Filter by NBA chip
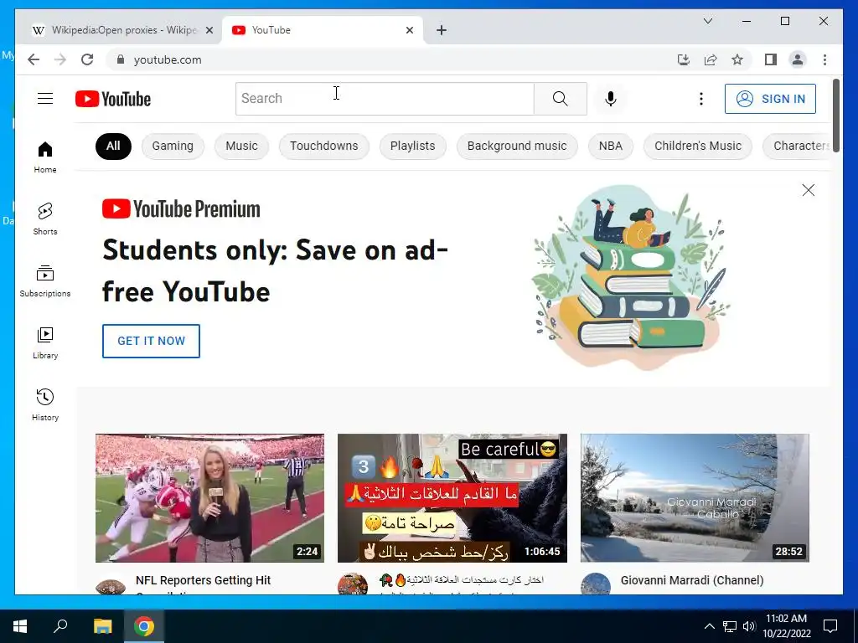Screen dimensions: 858x643 point(611,146)
